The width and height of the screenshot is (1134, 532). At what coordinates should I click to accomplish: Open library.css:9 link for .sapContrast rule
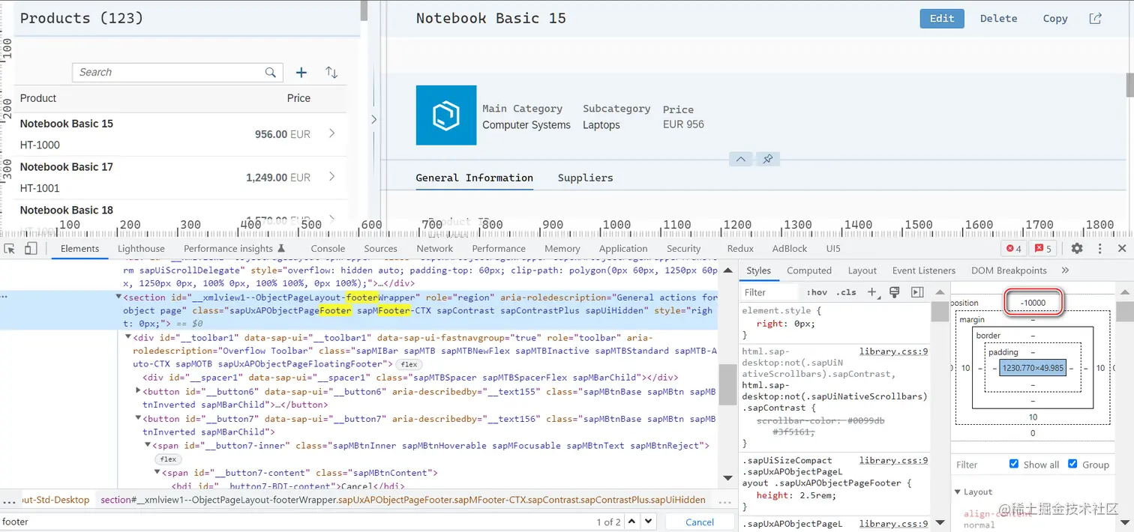point(894,351)
